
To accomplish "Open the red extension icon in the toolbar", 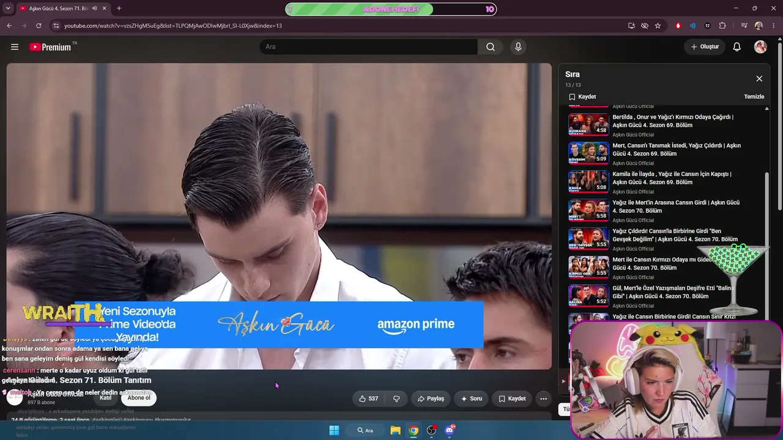I will (678, 26).
